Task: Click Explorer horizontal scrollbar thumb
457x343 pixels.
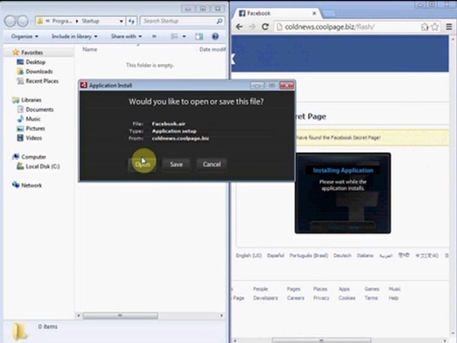Action: [x=120, y=315]
